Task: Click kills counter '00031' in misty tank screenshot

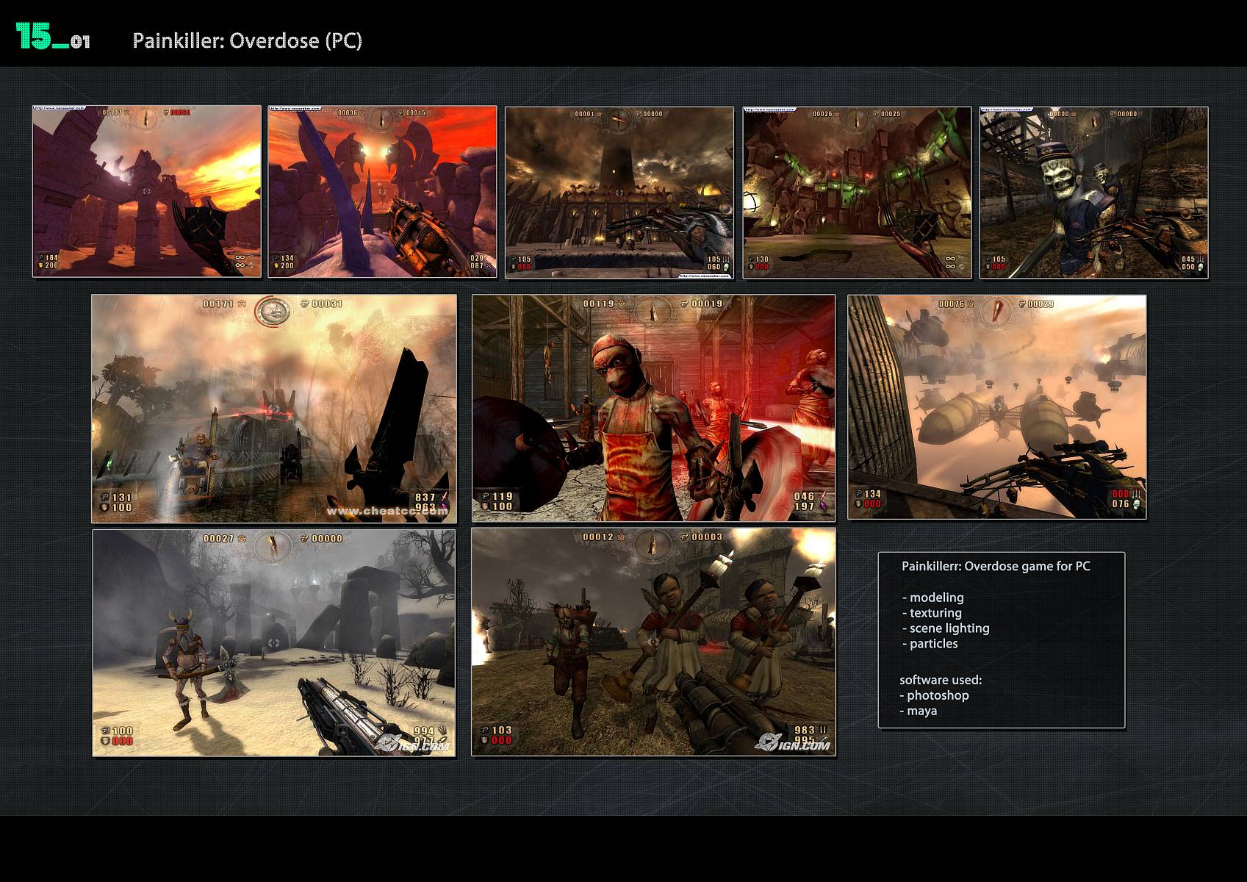Action: pos(327,304)
